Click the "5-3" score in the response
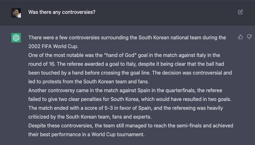This screenshot has width=255, height=145. point(108,108)
